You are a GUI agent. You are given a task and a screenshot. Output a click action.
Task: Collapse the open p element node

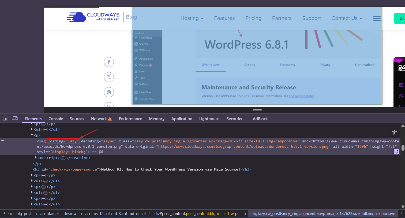pyautogui.click(x=32, y=135)
